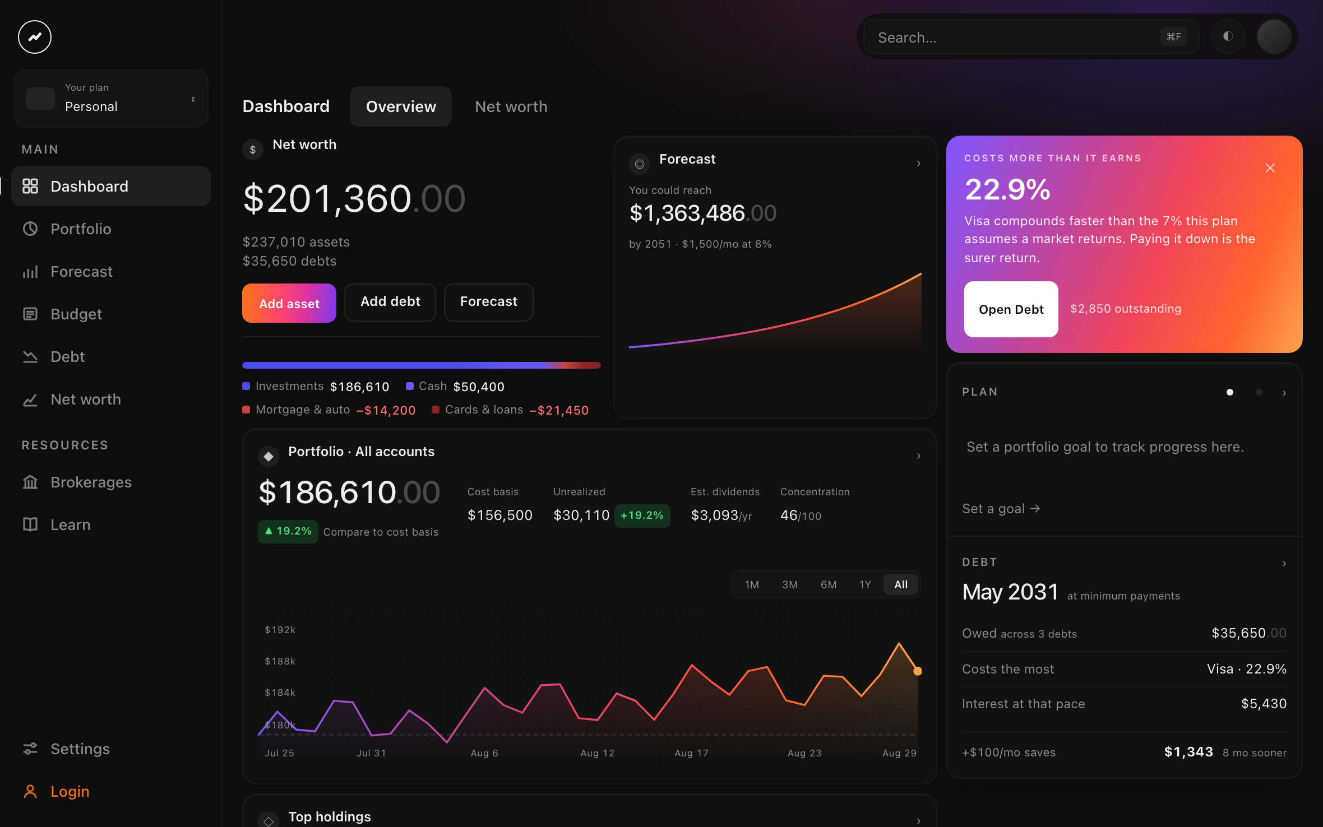The height and width of the screenshot is (827, 1323).
Task: Click the net worth allocation bar
Action: click(x=422, y=365)
